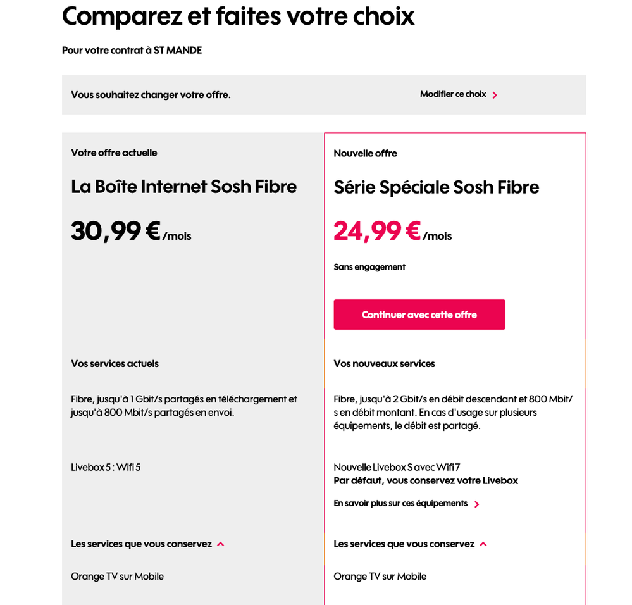The width and height of the screenshot is (632, 605).
Task: Click the Vos nouveaux services heading
Action: (384, 363)
